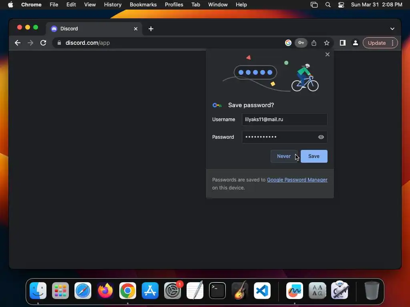The width and height of the screenshot is (410, 307).
Task: Click the Update button in Chrome
Action: pos(376,43)
